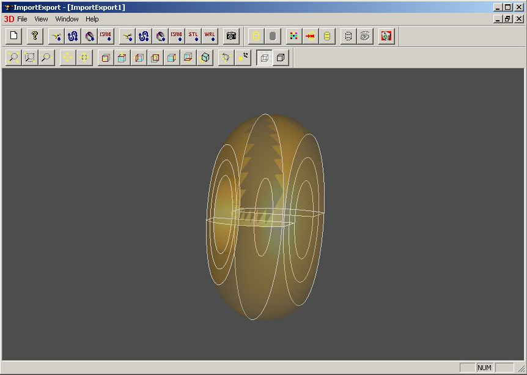
Task: Create a new document with the blank page icon
Action: coord(13,36)
